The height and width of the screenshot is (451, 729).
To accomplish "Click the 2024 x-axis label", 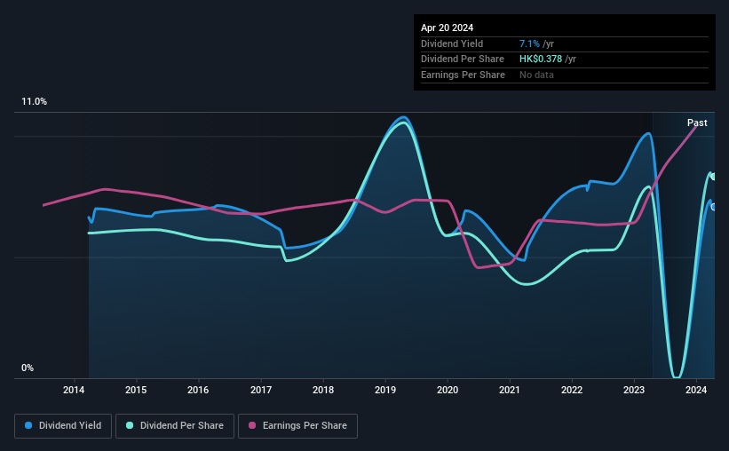I will [696, 390].
